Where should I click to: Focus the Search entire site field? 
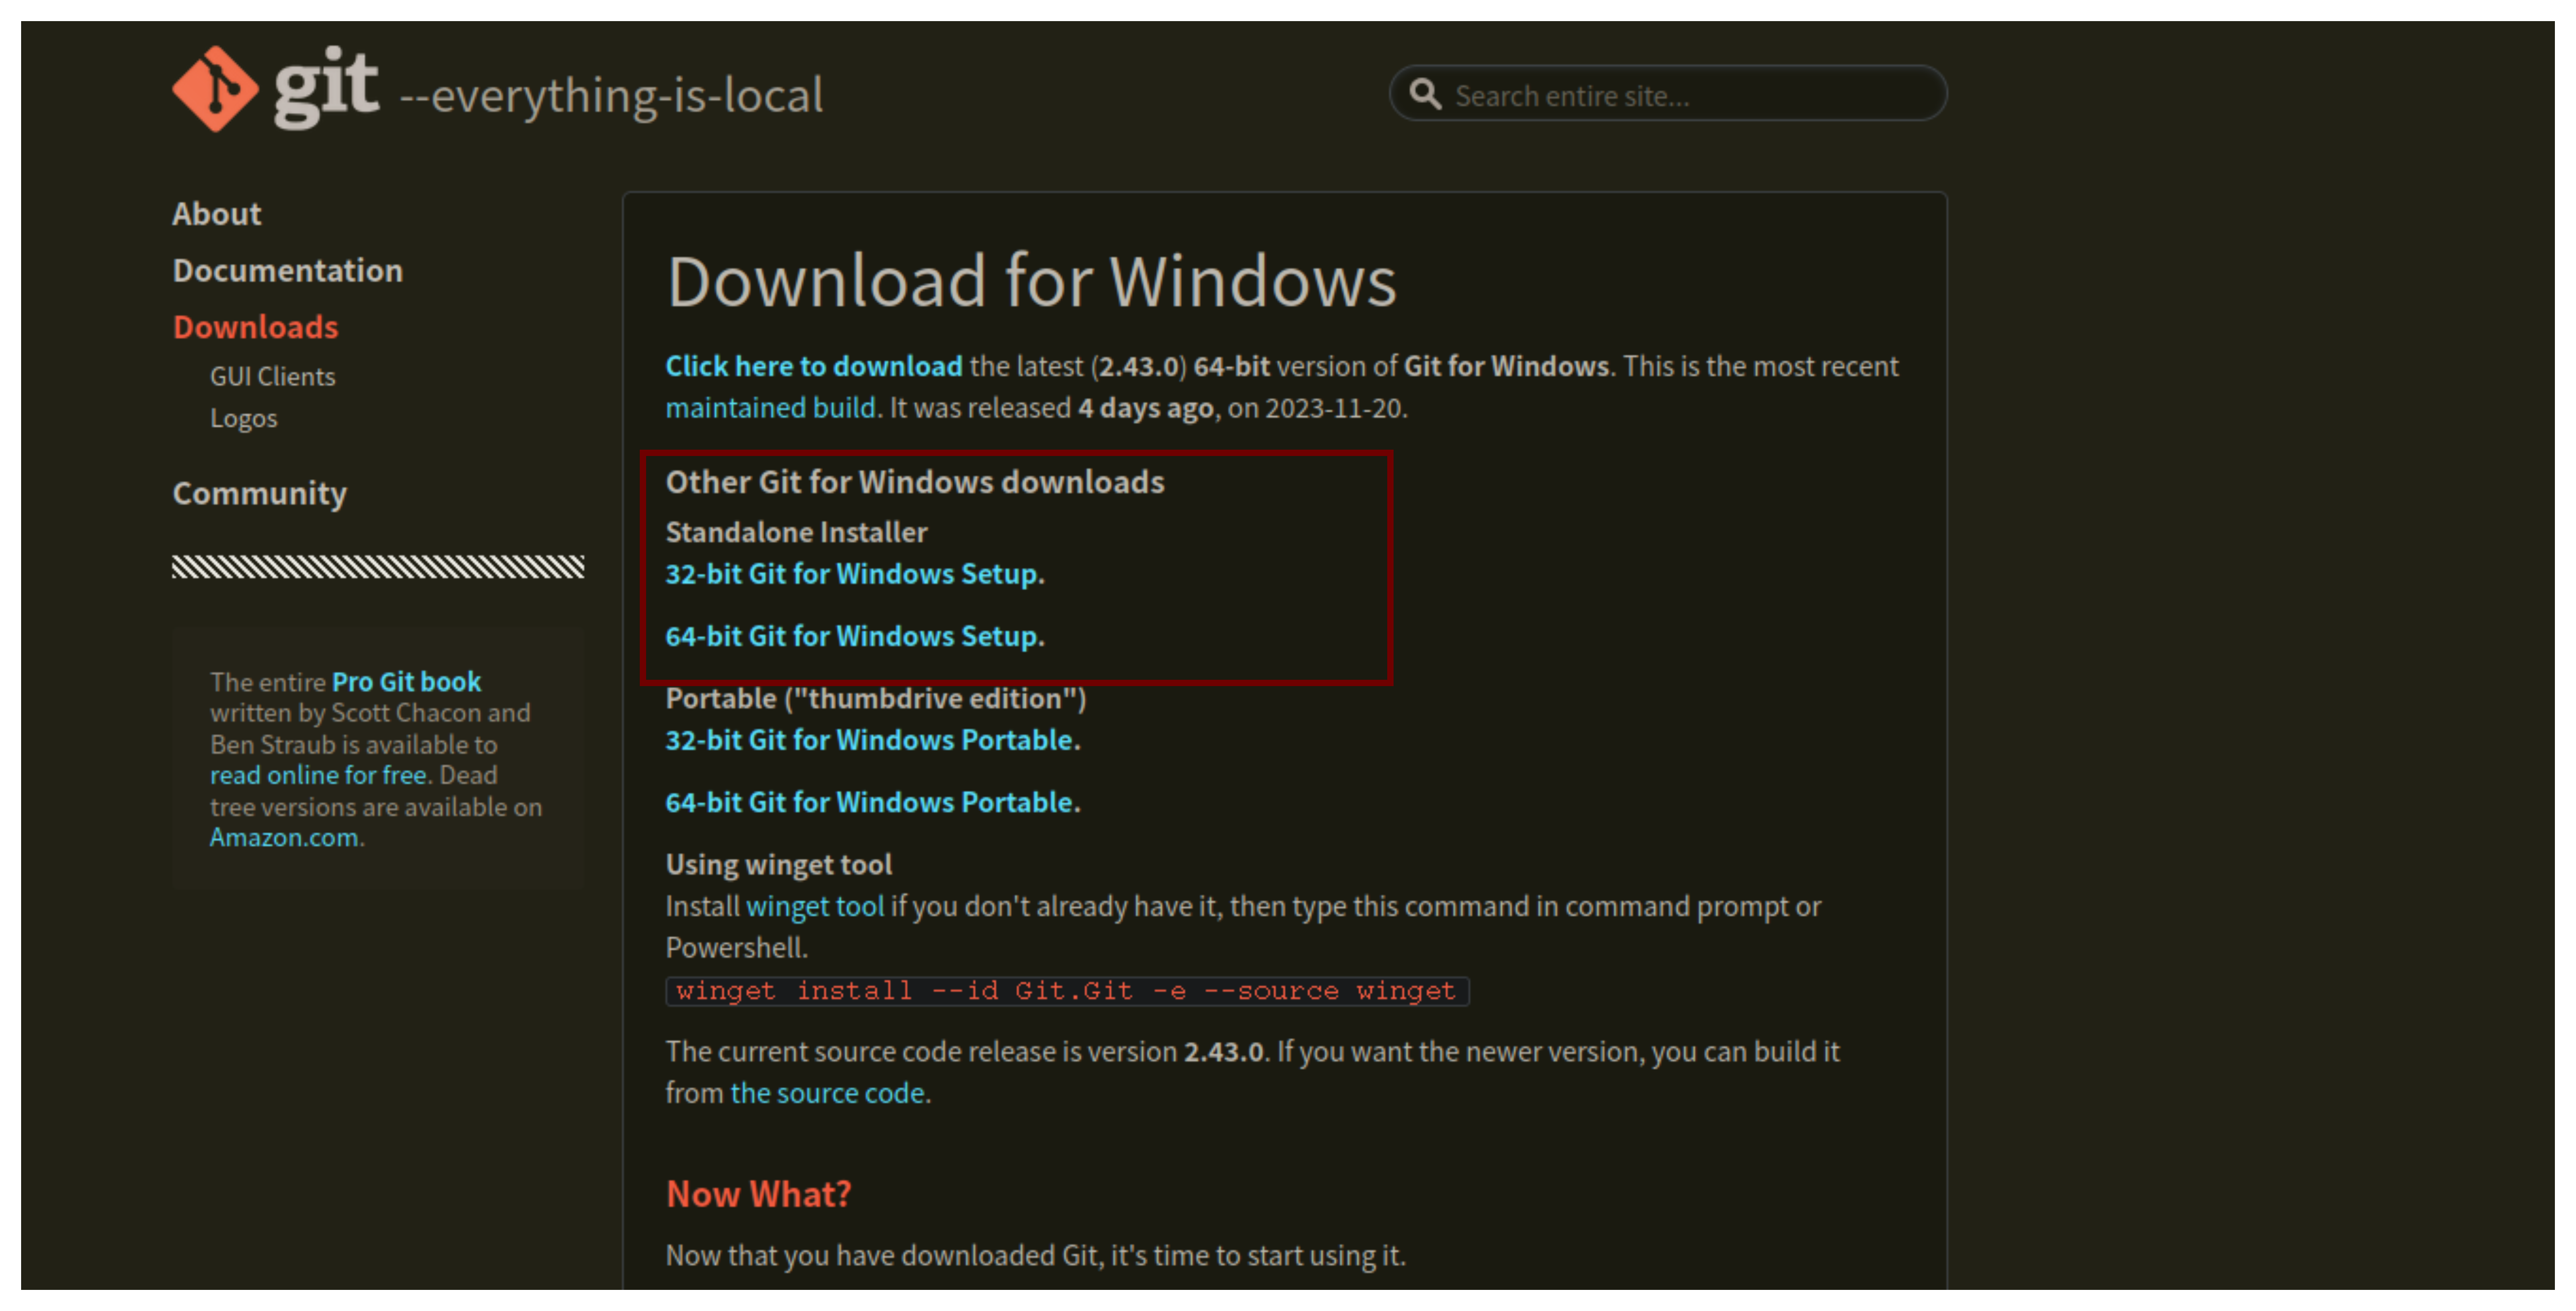tap(1668, 94)
